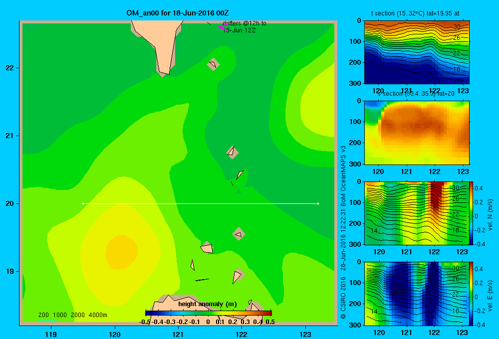Image resolution: width=499 pixels, height=339 pixels.
Task: Click the island just below the section line
Action: point(239,234)
